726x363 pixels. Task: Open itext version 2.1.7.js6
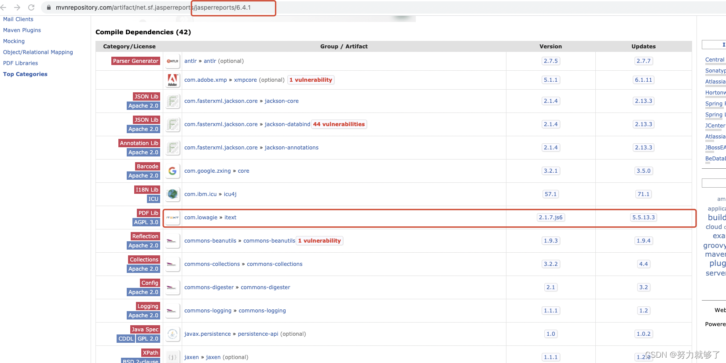pyautogui.click(x=551, y=218)
